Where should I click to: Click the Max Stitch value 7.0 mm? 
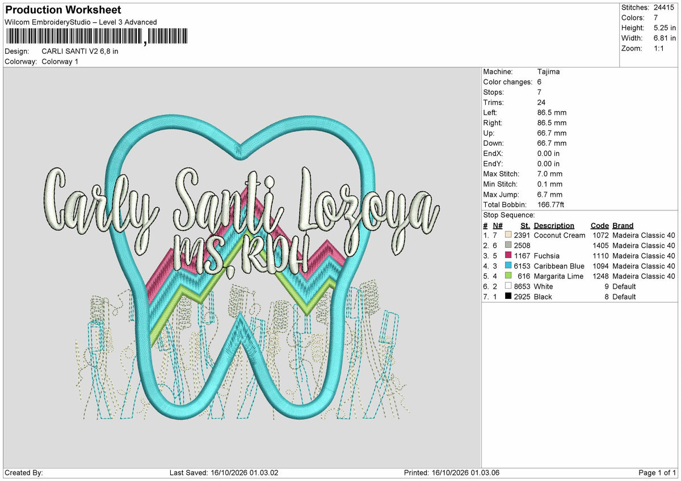point(550,174)
